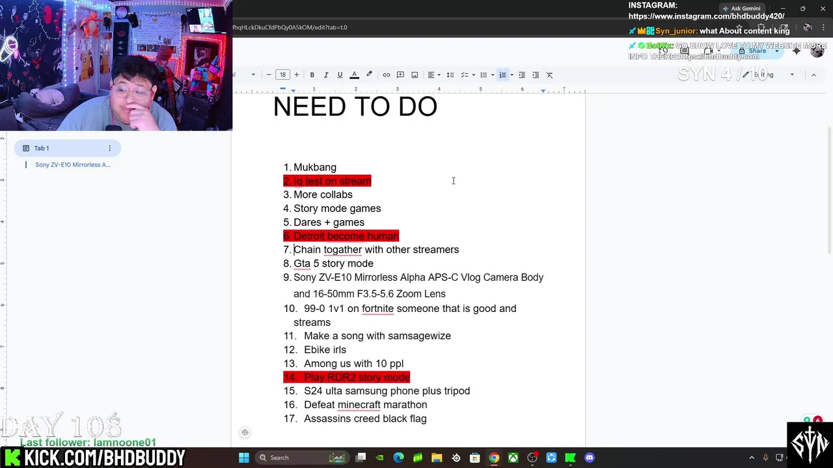Expand the checklist options arrow
833x468 pixels.
point(473,75)
